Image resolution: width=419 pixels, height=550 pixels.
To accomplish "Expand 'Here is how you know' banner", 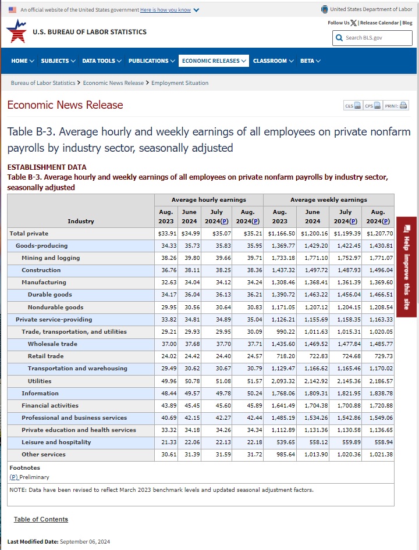I will 169,10.
